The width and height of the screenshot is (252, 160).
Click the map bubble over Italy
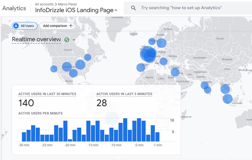tap(163, 61)
